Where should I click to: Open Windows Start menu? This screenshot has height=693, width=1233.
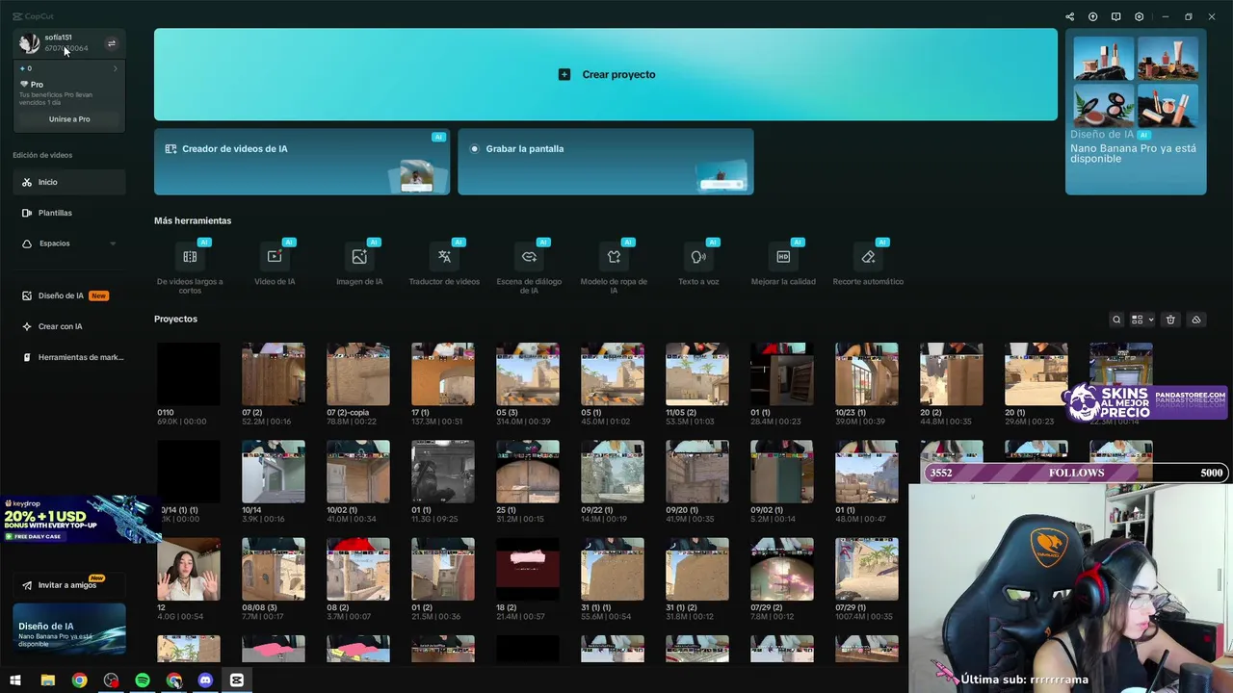(x=16, y=680)
